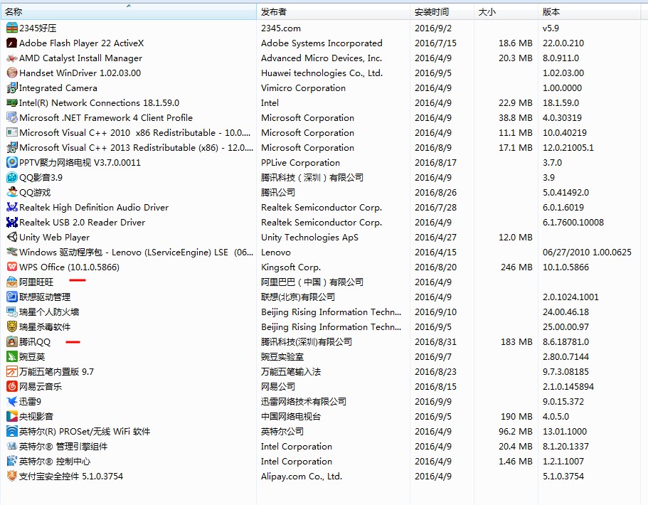Click publisher 'Kingsoft Corp.'

pyautogui.click(x=291, y=267)
